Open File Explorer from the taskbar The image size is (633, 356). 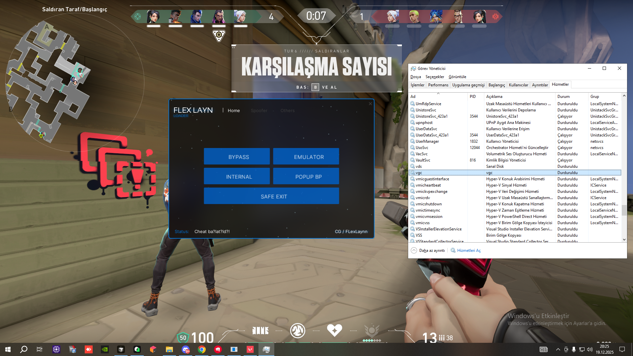(169, 349)
